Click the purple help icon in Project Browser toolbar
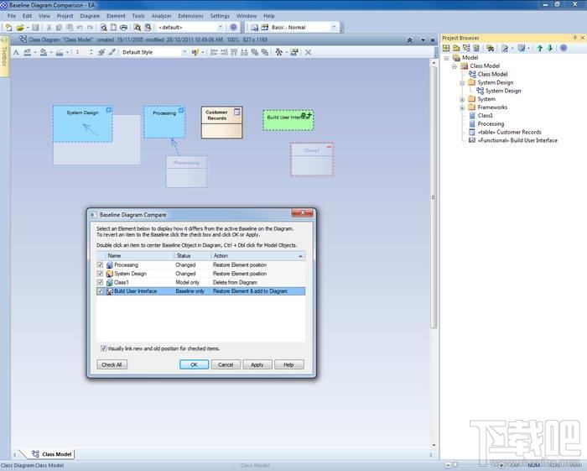Screen dimensions: 587x471 [564, 48]
